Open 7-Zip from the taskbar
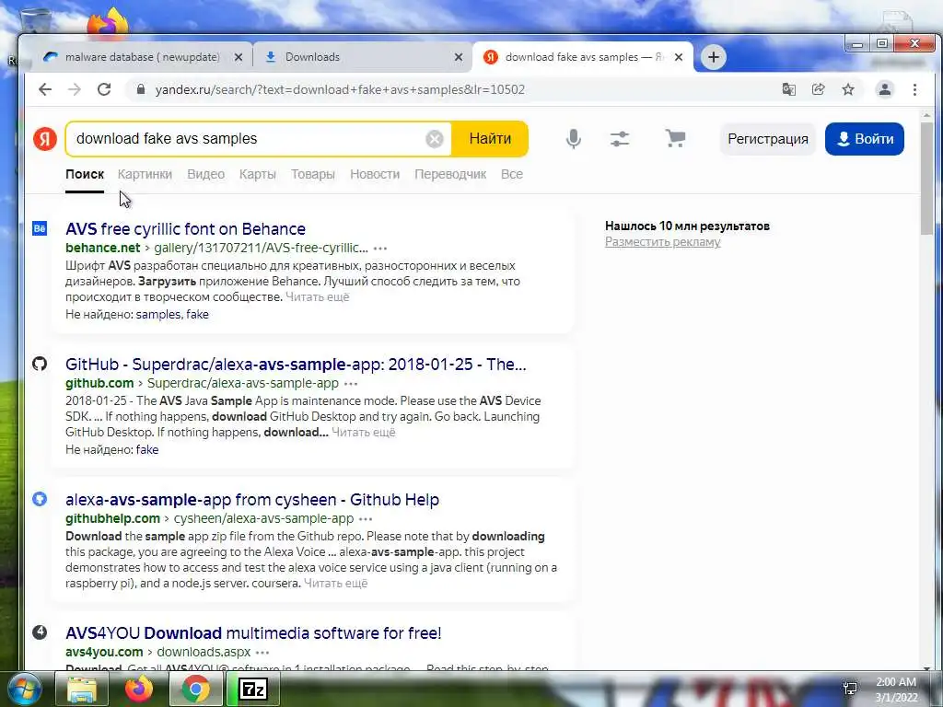Image resolution: width=943 pixels, height=707 pixels. pyautogui.click(x=252, y=689)
